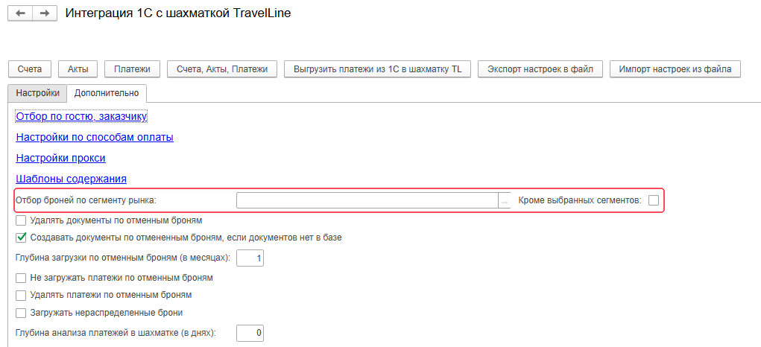The height and width of the screenshot is (347, 761).
Task: Enable 'Загружать нераспределенные брони' option
Action: pos(21,313)
